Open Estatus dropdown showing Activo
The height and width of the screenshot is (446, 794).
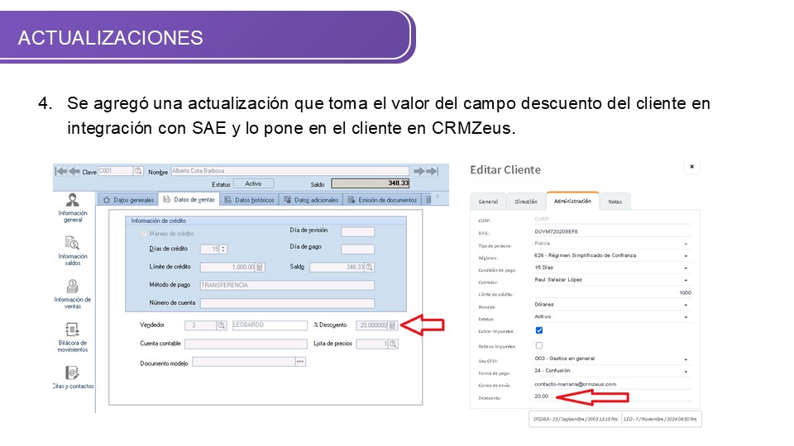tap(612, 317)
